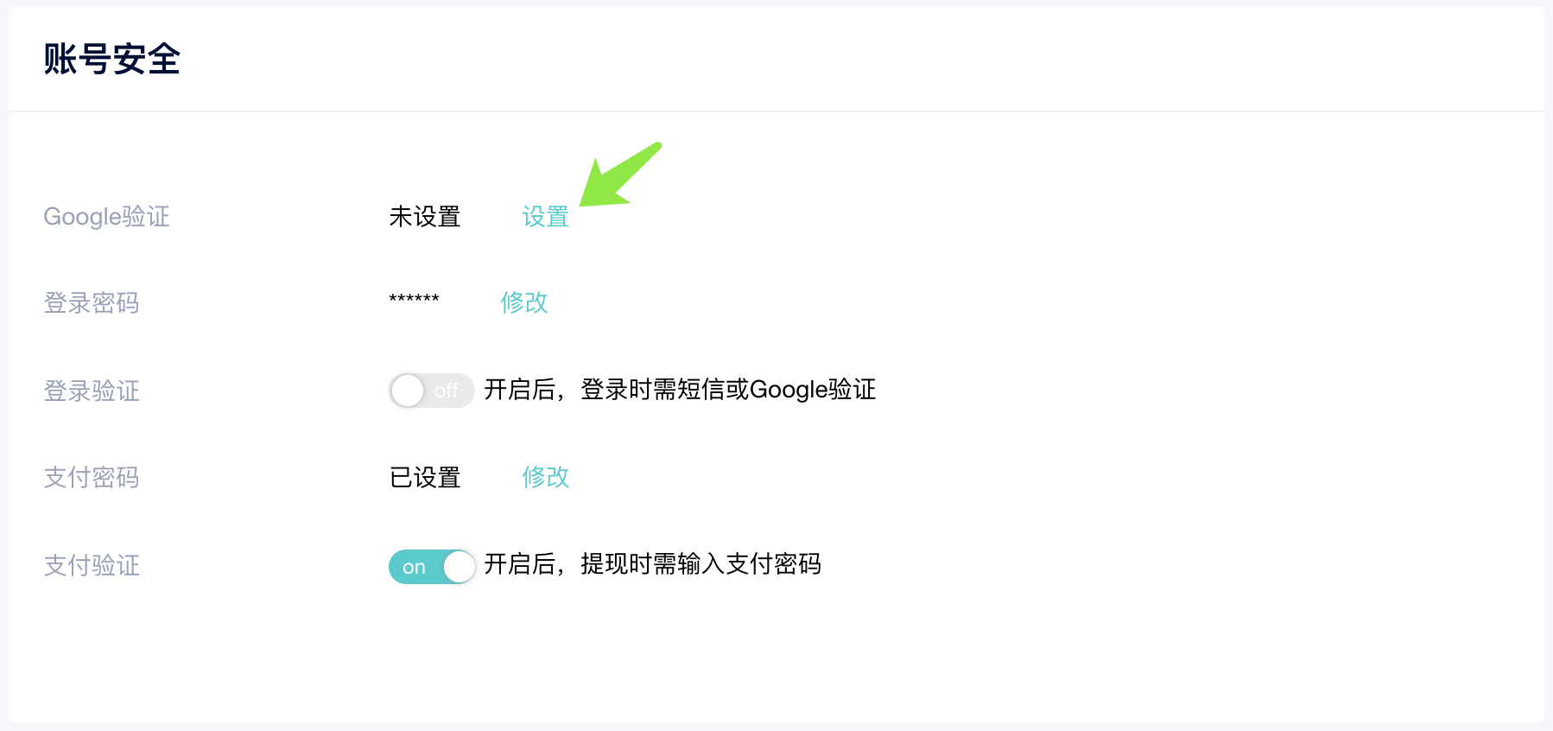The width and height of the screenshot is (1553, 731).
Task: Click the 登录密码 row label
Action: (x=92, y=303)
